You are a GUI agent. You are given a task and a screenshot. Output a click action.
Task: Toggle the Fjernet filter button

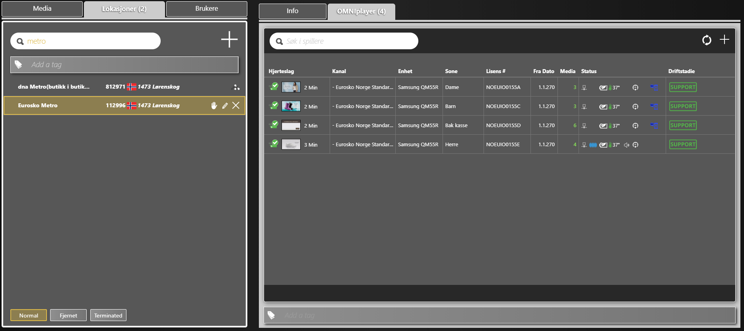click(68, 315)
